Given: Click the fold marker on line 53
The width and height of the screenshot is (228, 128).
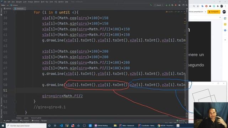Looking at the screenshot, I should tap(15, 102).
